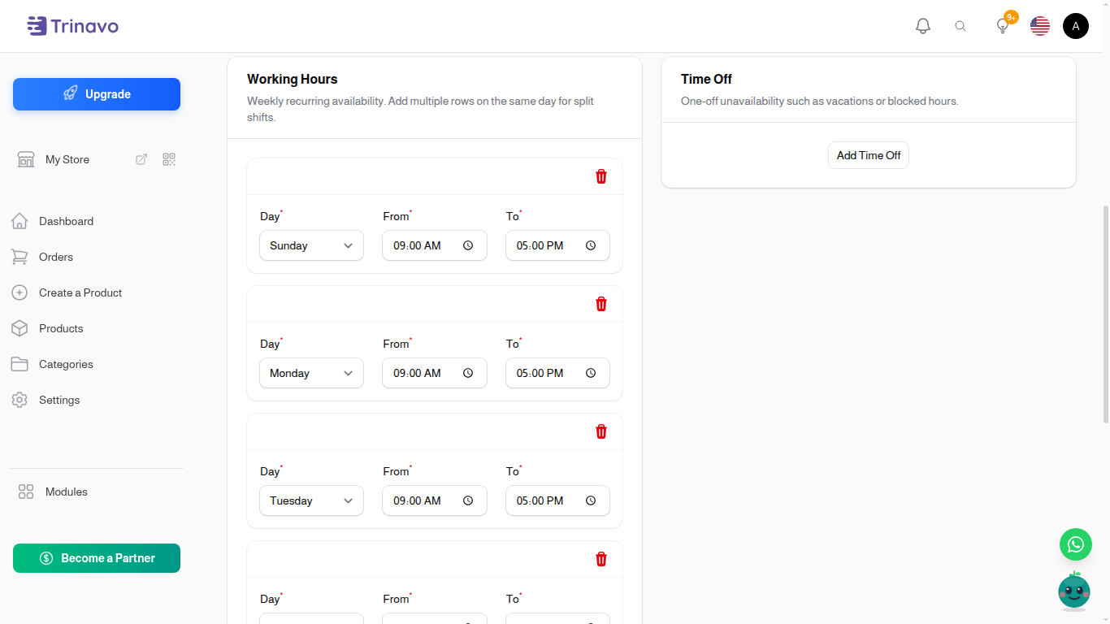The width and height of the screenshot is (1110, 624).
Task: Open clock picker for Monday To time
Action: click(x=591, y=373)
